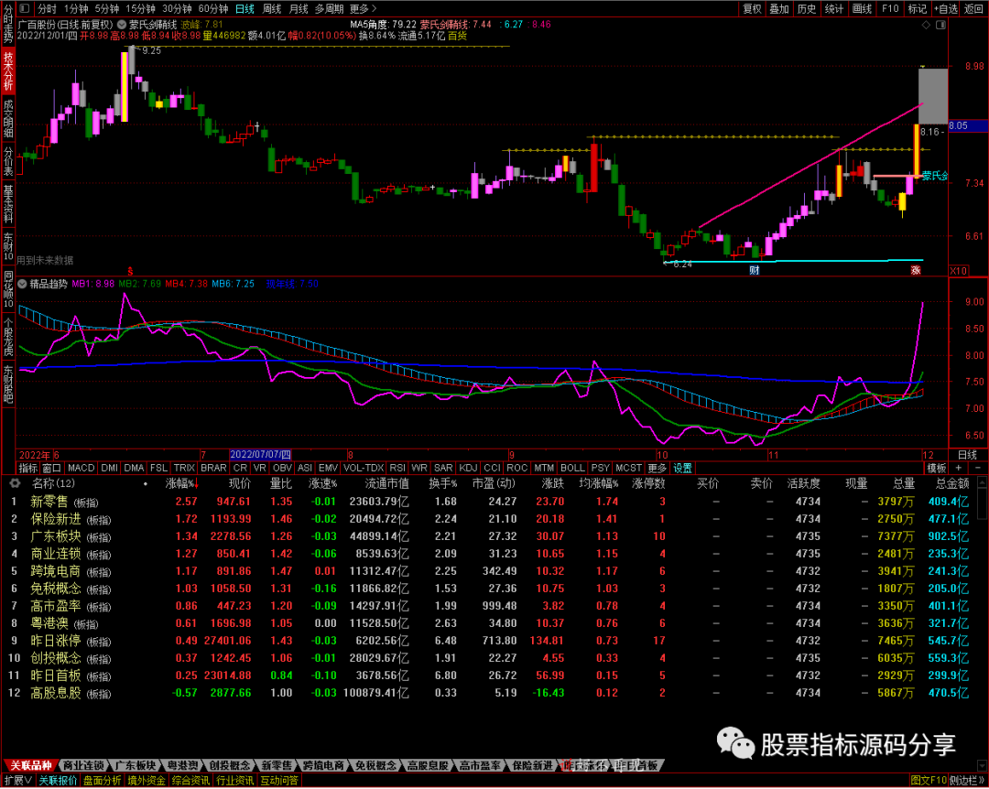Open the 图文F10 button
Screen dimensions: 989x789
pos(929,781)
